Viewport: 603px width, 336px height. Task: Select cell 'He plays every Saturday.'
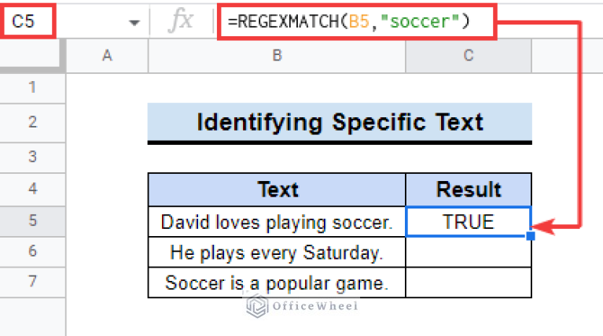pos(277,253)
